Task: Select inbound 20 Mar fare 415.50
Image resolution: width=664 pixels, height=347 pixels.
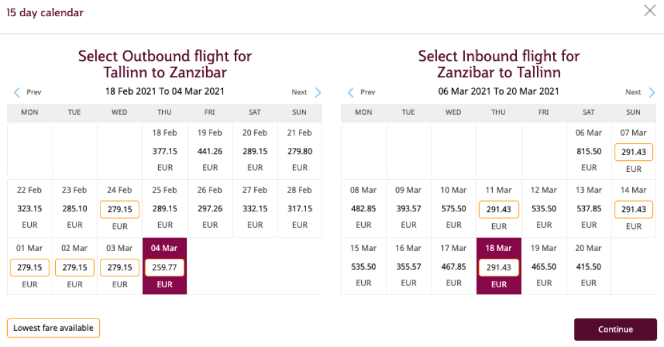Action: click(589, 267)
